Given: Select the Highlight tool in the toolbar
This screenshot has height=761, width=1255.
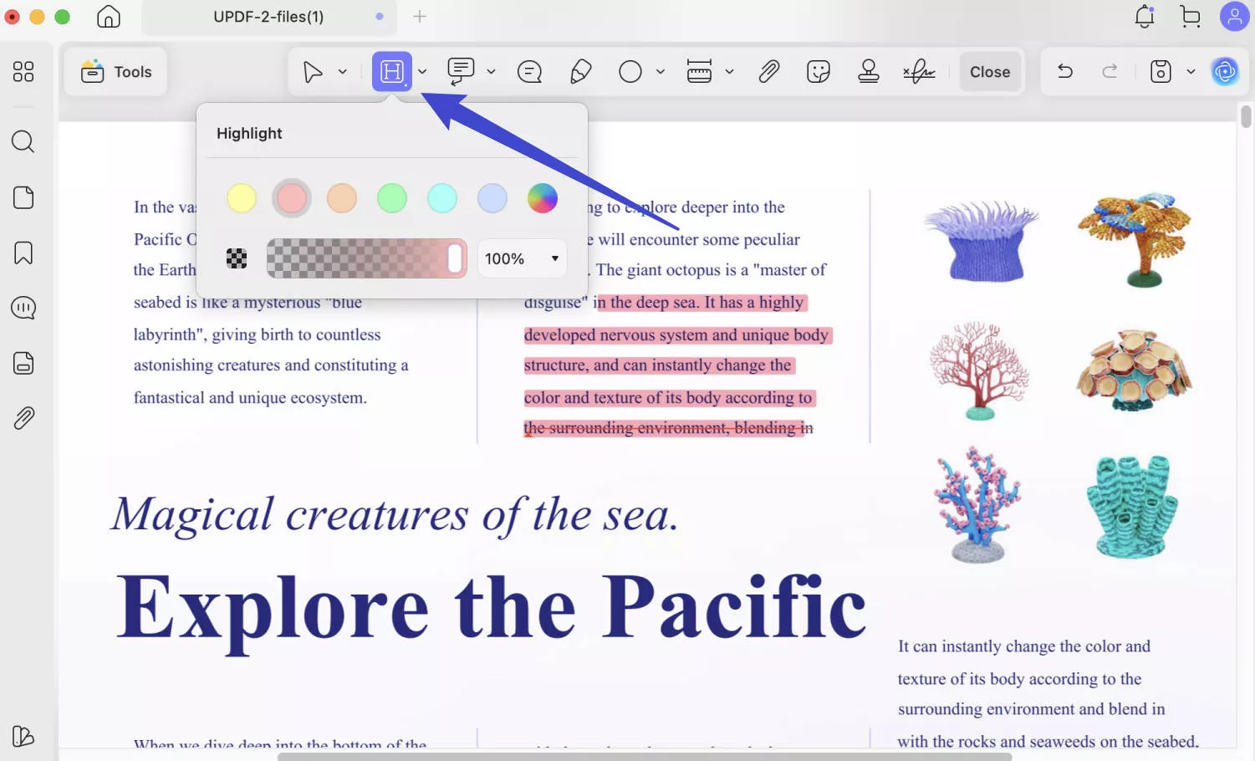Looking at the screenshot, I should [x=391, y=71].
